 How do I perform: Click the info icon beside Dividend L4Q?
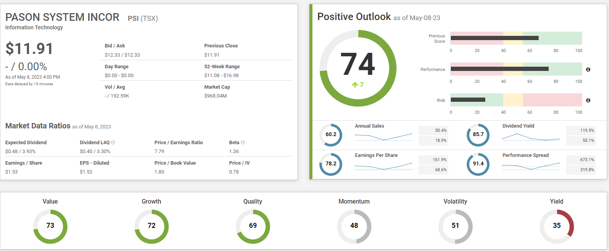tap(113, 143)
